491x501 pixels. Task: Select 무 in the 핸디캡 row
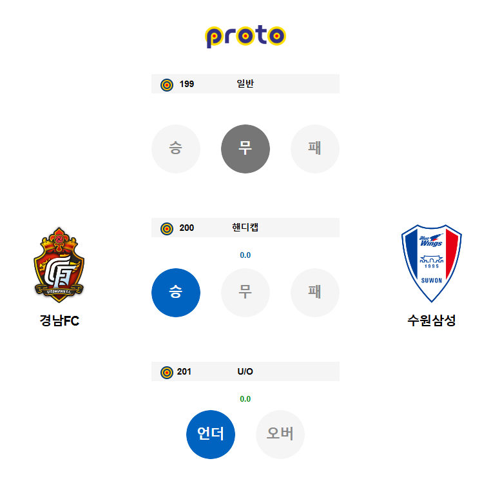coord(246,293)
